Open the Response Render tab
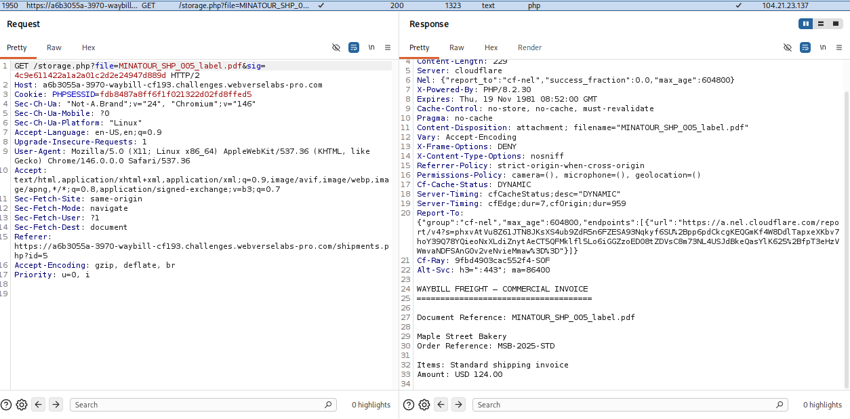This screenshot has width=850, height=419. tap(530, 47)
